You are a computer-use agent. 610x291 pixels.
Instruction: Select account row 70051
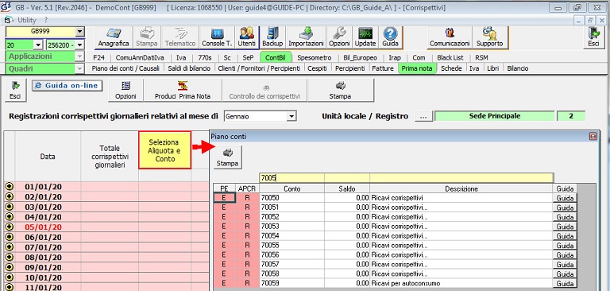pyautogui.click(x=396, y=208)
